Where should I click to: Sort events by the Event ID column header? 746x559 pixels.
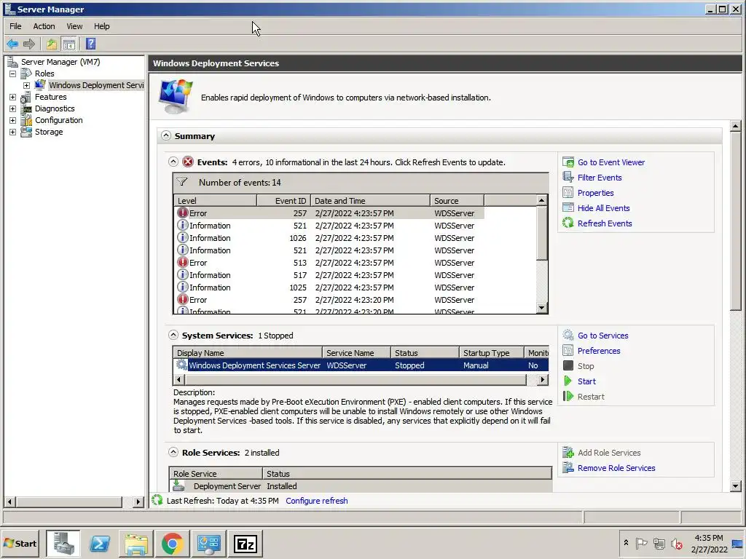coord(284,201)
